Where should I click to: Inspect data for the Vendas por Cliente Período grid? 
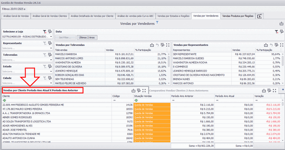(139, 91)
